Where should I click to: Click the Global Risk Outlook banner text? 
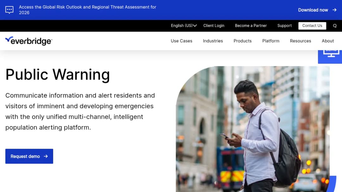87,10
